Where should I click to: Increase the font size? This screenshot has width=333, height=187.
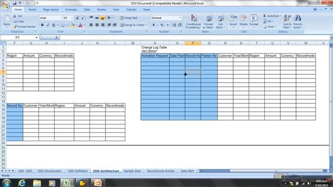point(78,18)
